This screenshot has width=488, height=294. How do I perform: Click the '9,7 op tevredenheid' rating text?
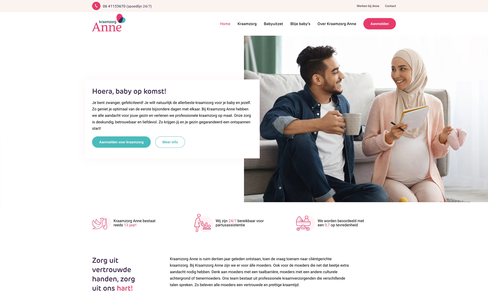pyautogui.click(x=341, y=225)
